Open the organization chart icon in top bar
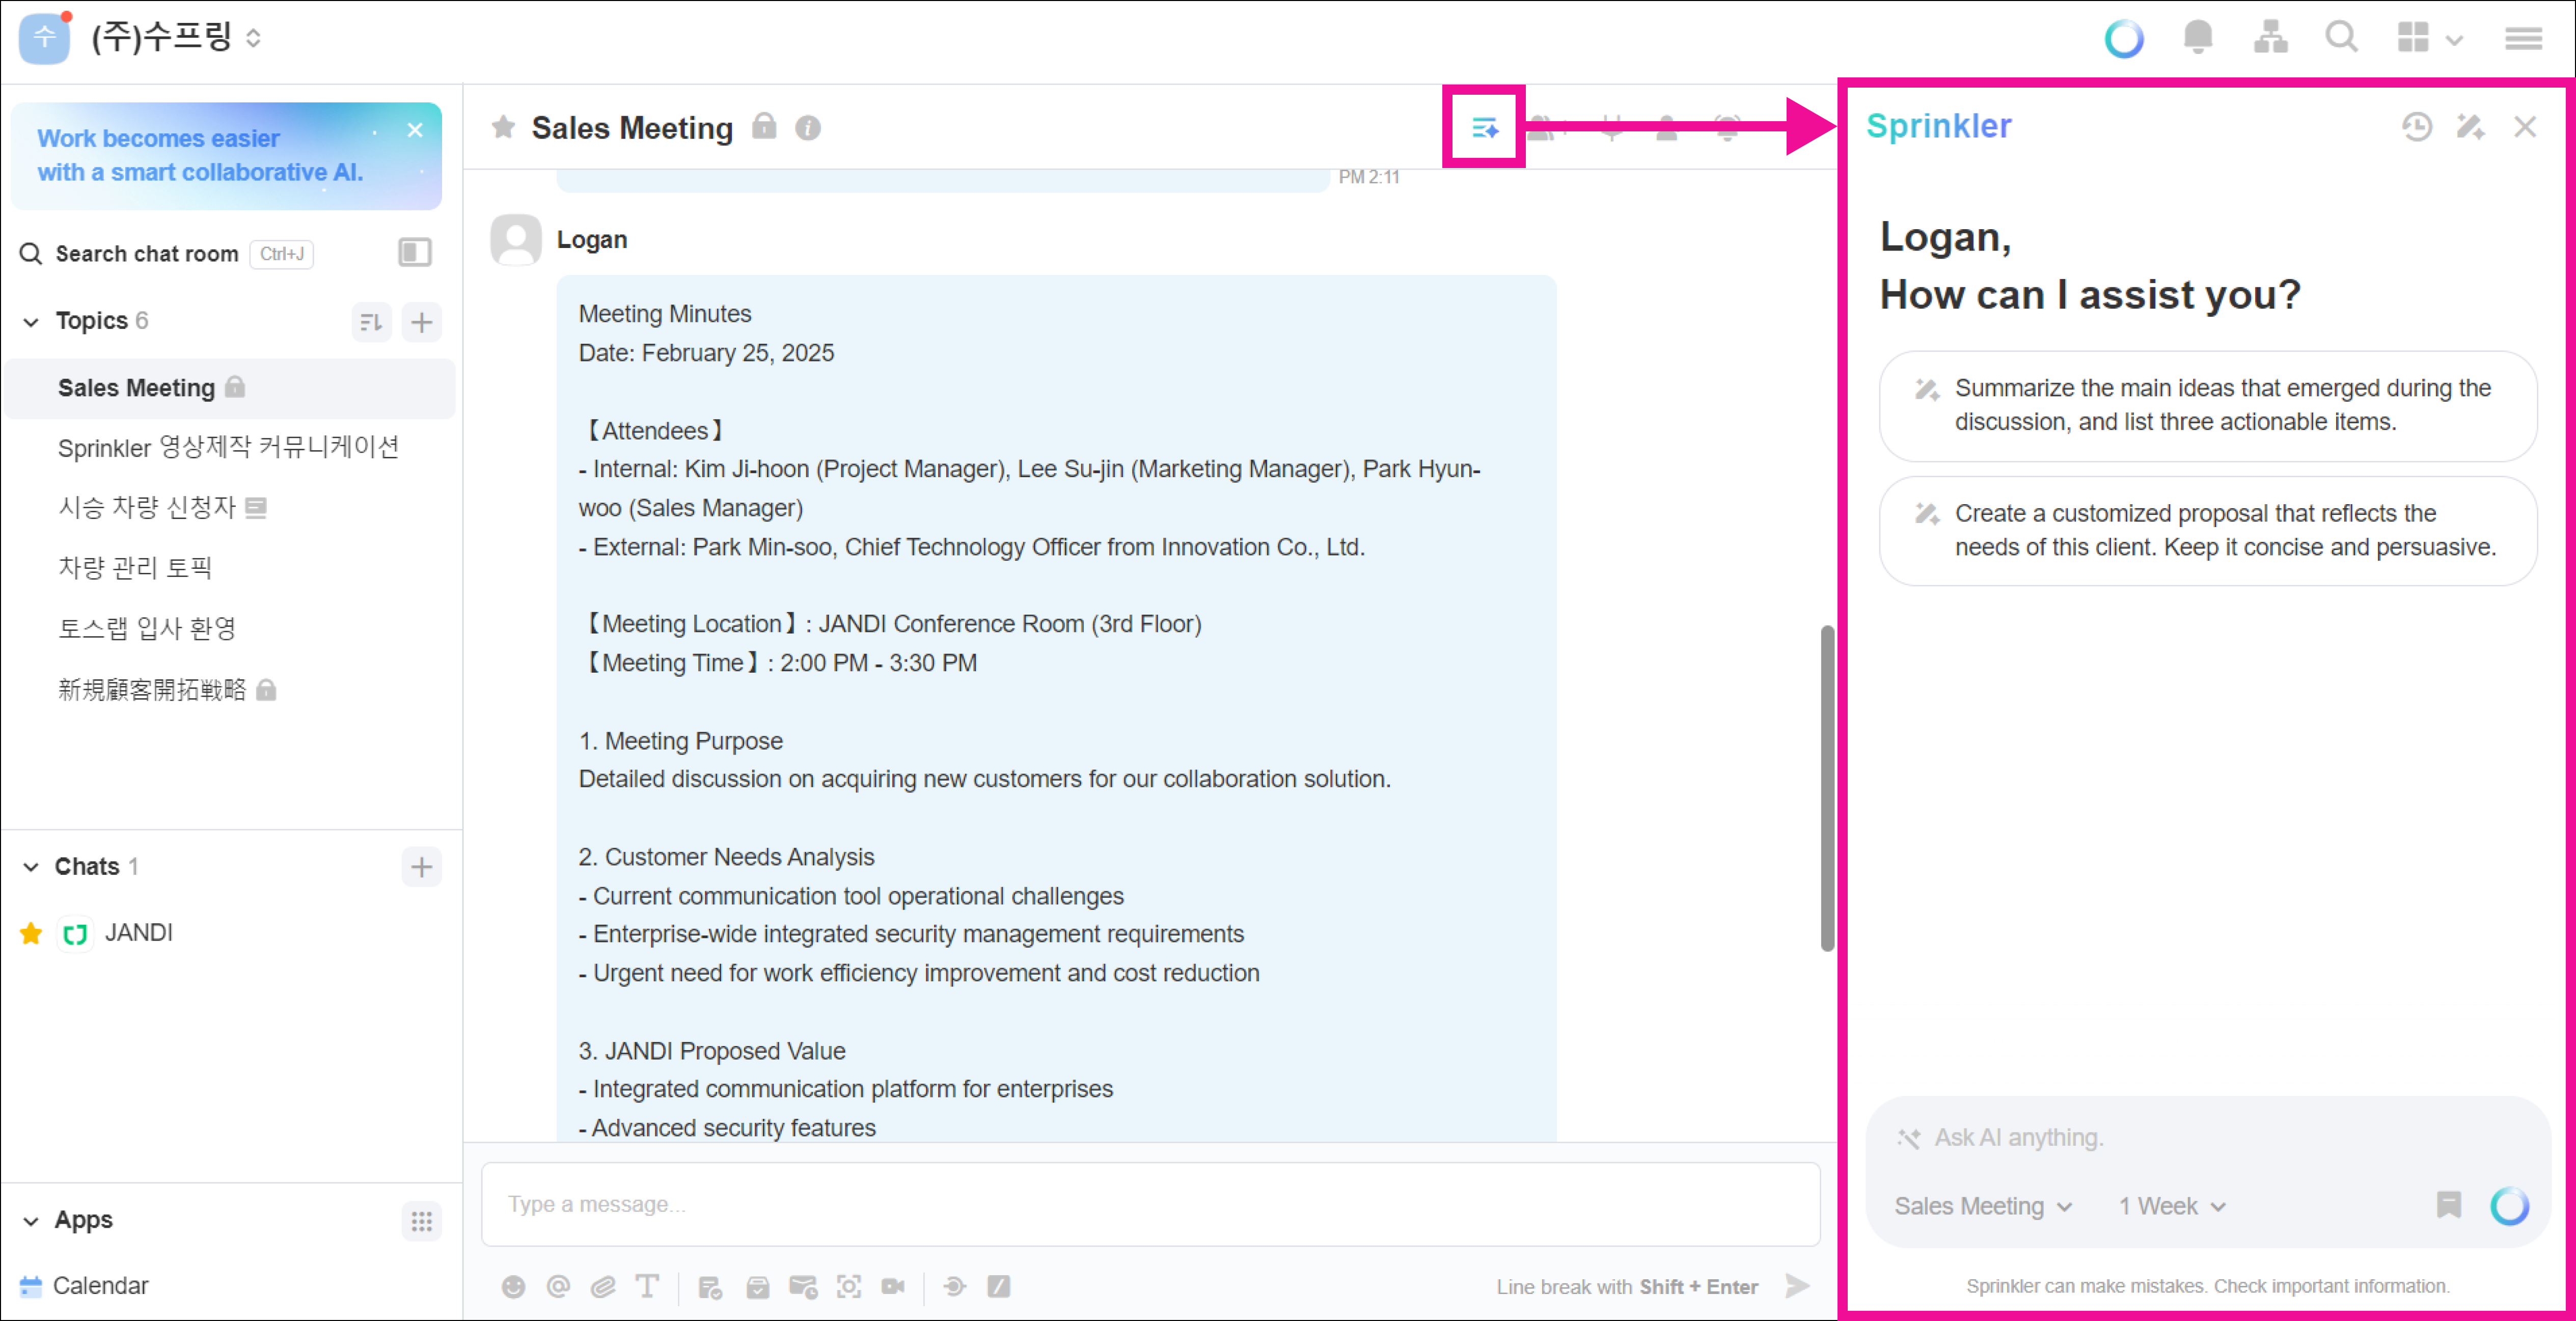The height and width of the screenshot is (1321, 2576). 2270,38
